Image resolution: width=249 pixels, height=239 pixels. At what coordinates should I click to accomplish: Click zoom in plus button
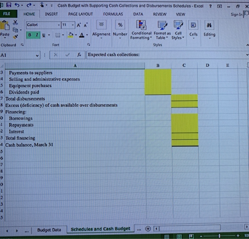(238, 236)
